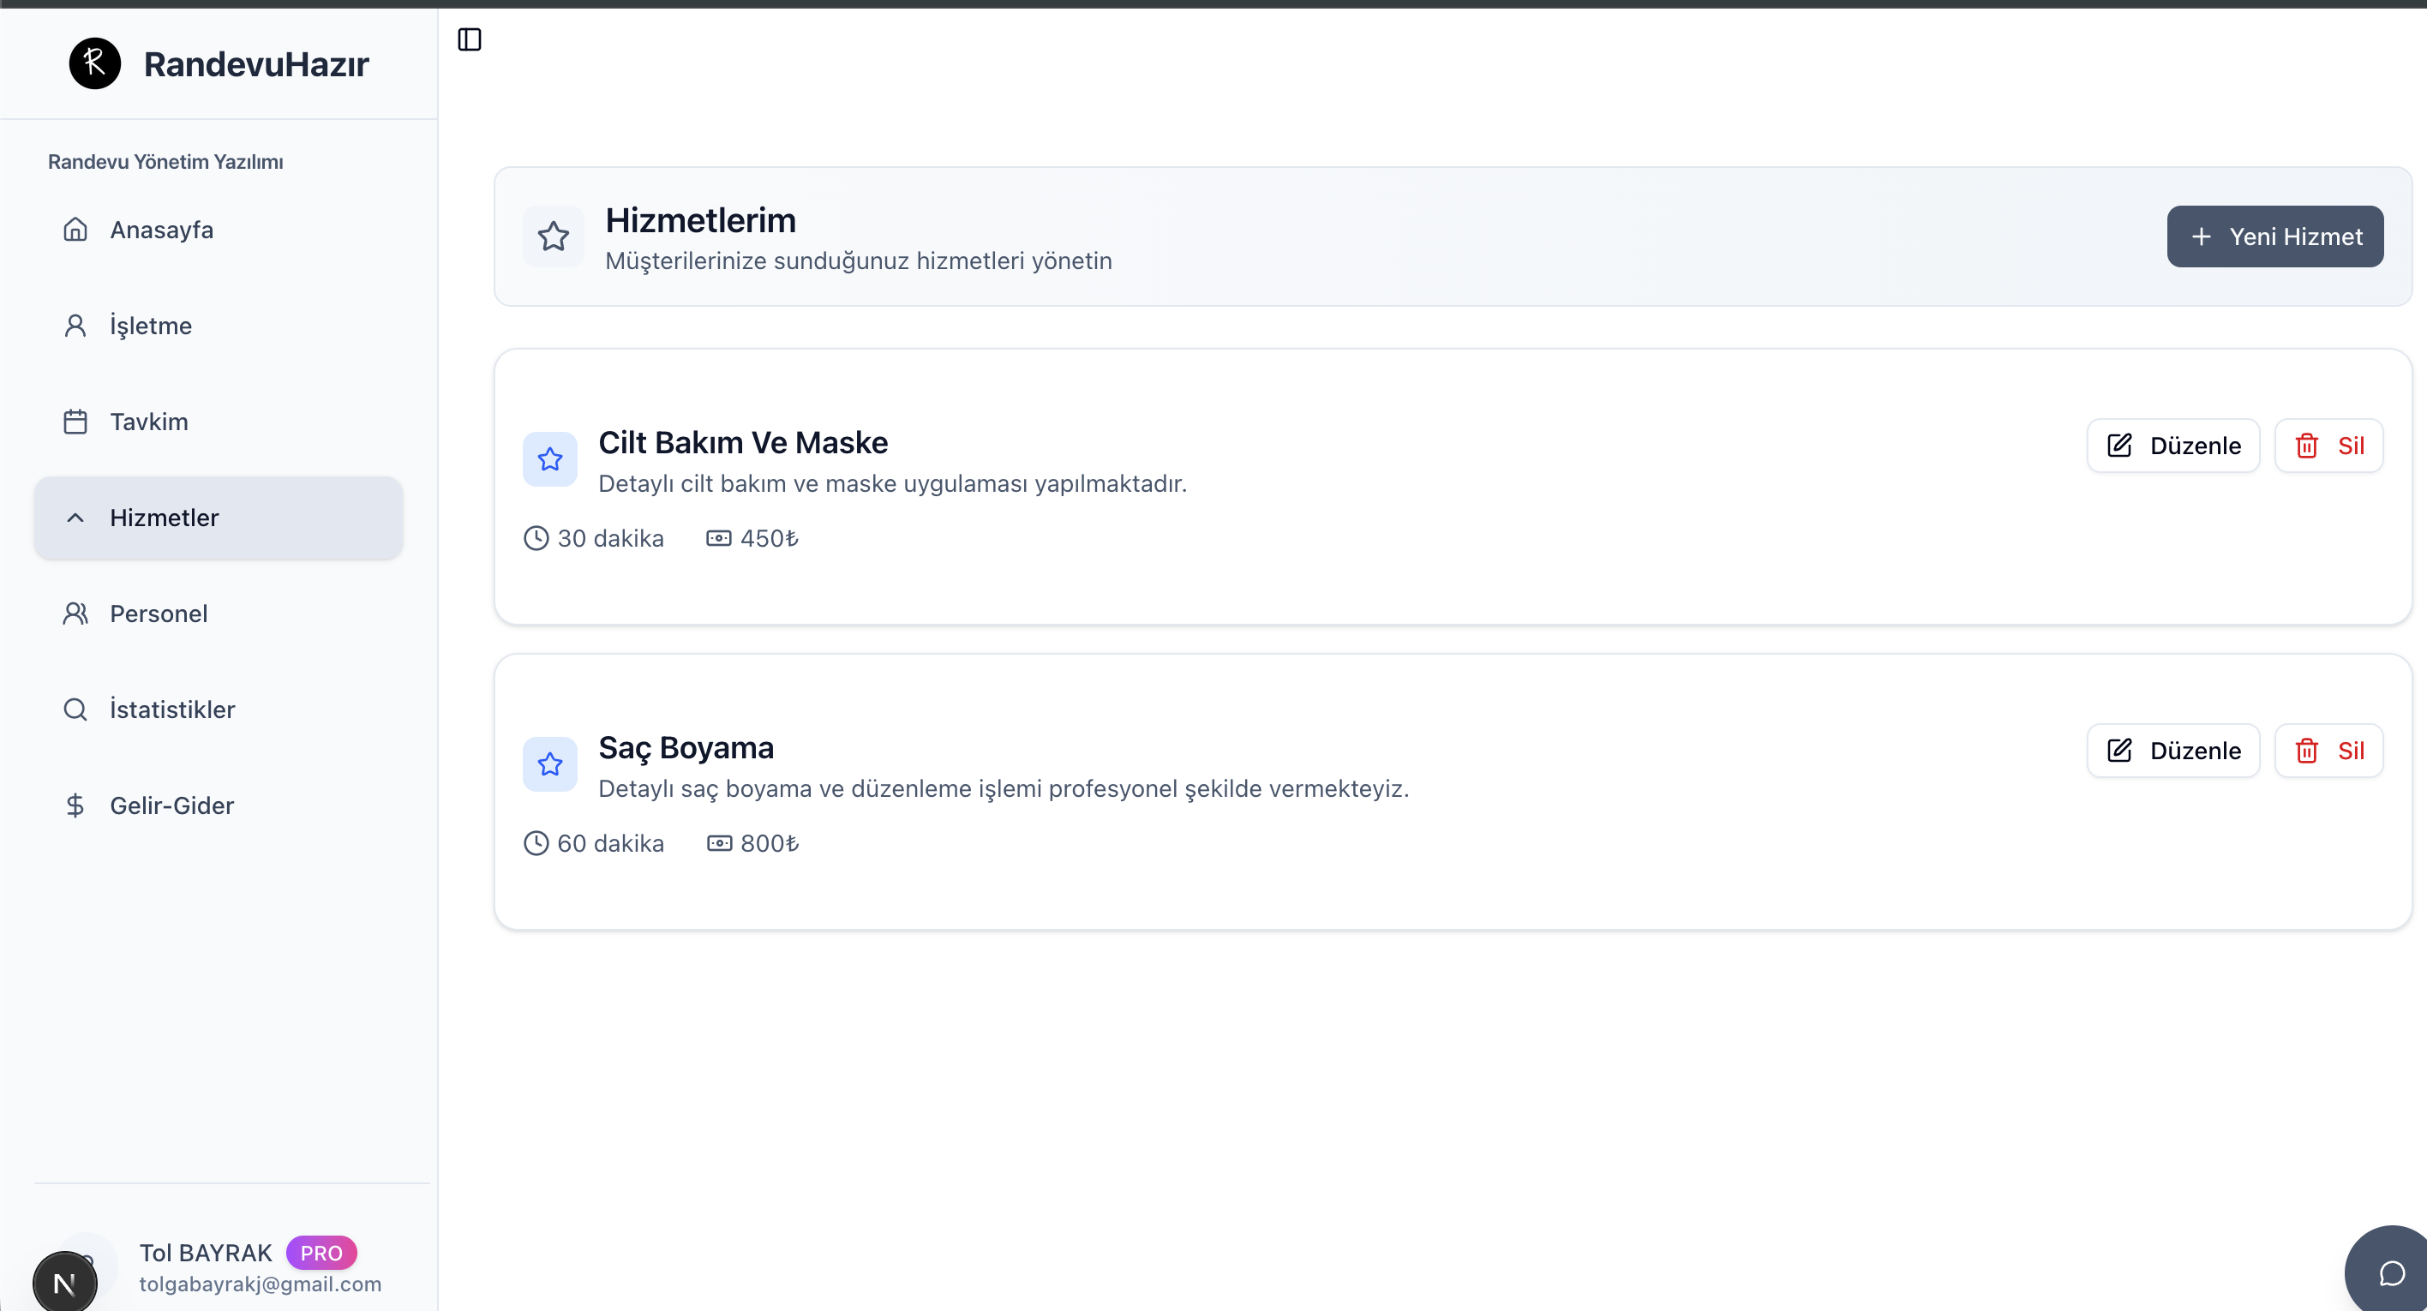Image resolution: width=2427 pixels, height=1311 pixels.
Task: Click the RandevuHazır logo icon
Action: pyautogui.click(x=95, y=64)
